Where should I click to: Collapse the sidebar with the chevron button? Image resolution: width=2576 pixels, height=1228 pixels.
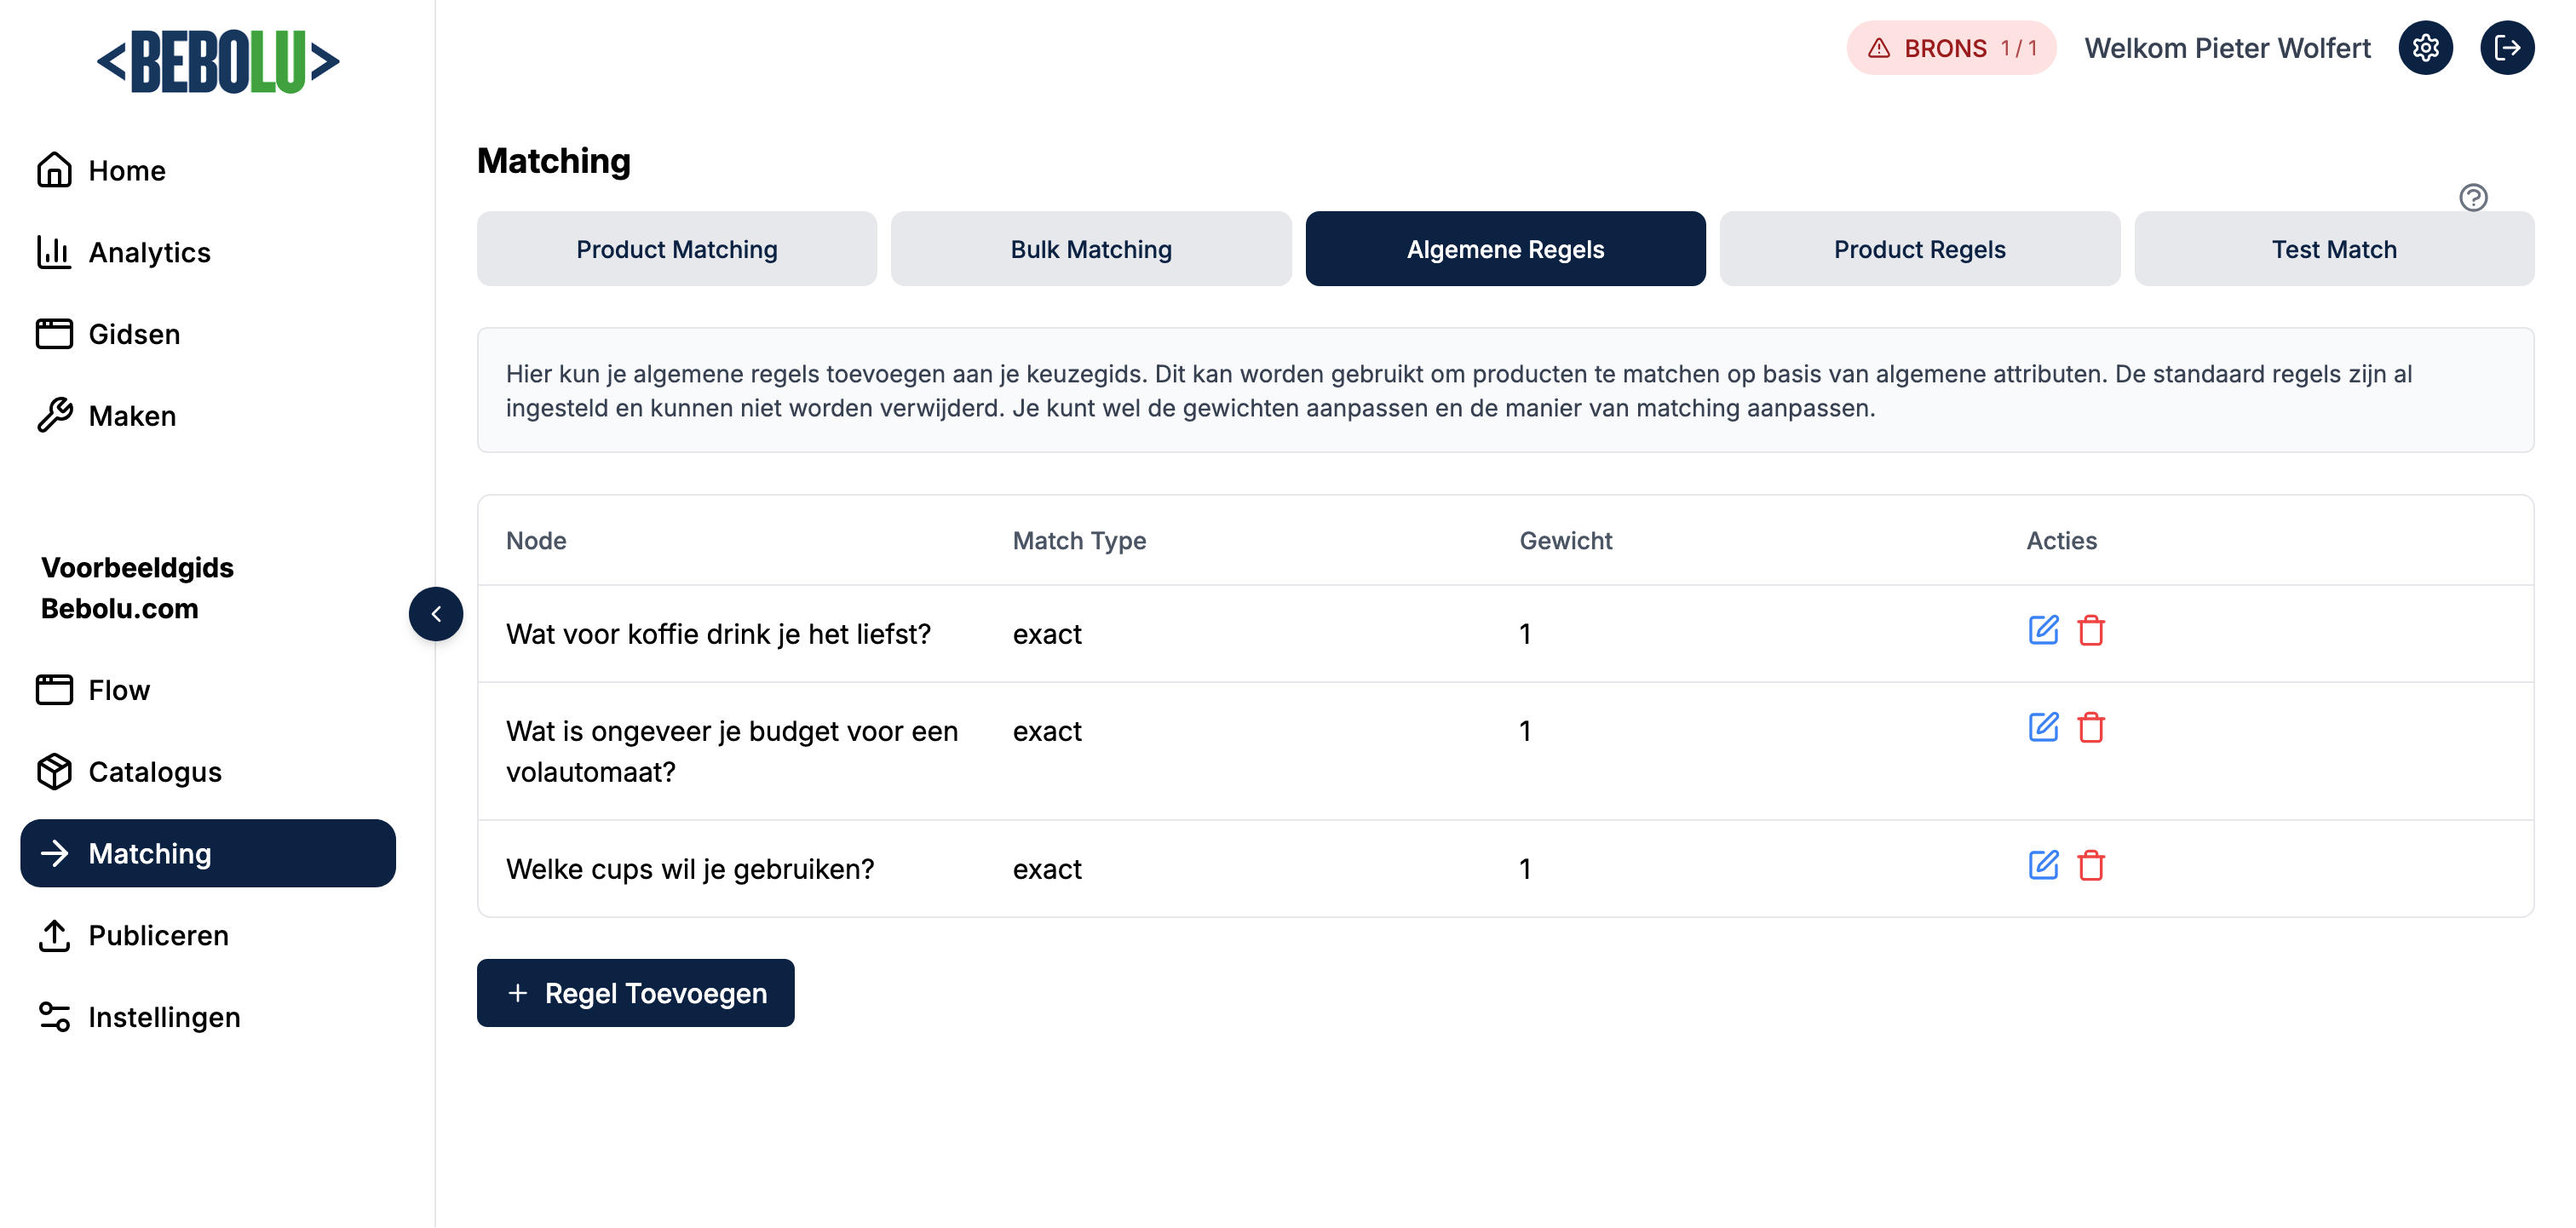point(436,614)
